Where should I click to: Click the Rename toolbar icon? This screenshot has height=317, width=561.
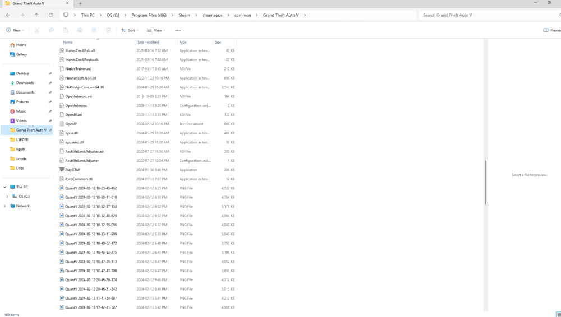pyautogui.click(x=80, y=30)
